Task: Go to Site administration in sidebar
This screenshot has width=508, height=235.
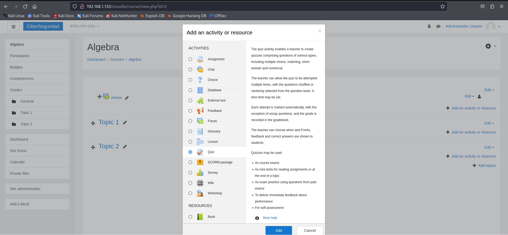Action: 25,189
